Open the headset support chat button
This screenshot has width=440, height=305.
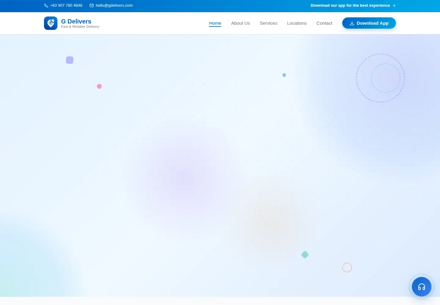[x=422, y=287]
